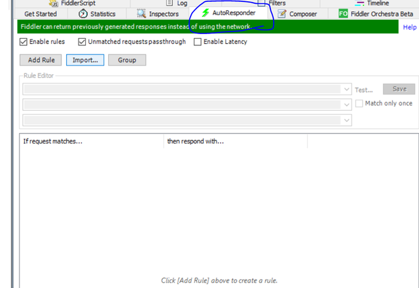Viewport: 419px width, 288px height.
Task: Click the Statistics stopwatch icon
Action: [x=83, y=14]
